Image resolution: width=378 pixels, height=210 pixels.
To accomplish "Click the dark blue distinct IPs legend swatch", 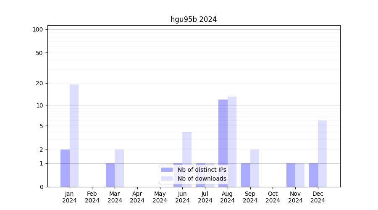I will point(167,170).
